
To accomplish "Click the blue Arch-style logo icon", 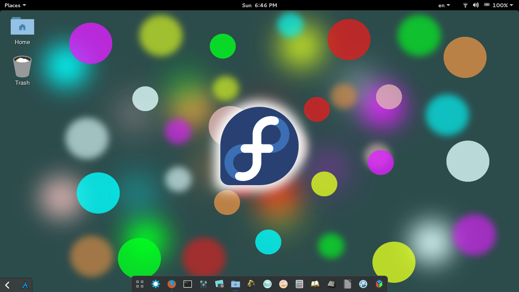I will click(x=25, y=285).
